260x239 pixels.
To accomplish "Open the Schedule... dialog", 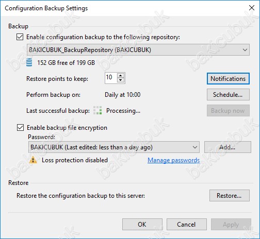I will tap(228, 95).
